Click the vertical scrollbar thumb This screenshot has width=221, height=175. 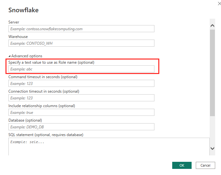coord(212,72)
